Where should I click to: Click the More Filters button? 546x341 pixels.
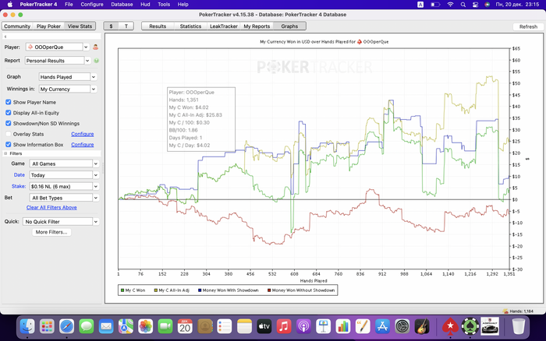click(51, 232)
